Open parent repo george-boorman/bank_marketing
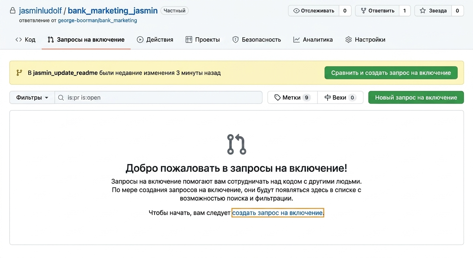 97,20
